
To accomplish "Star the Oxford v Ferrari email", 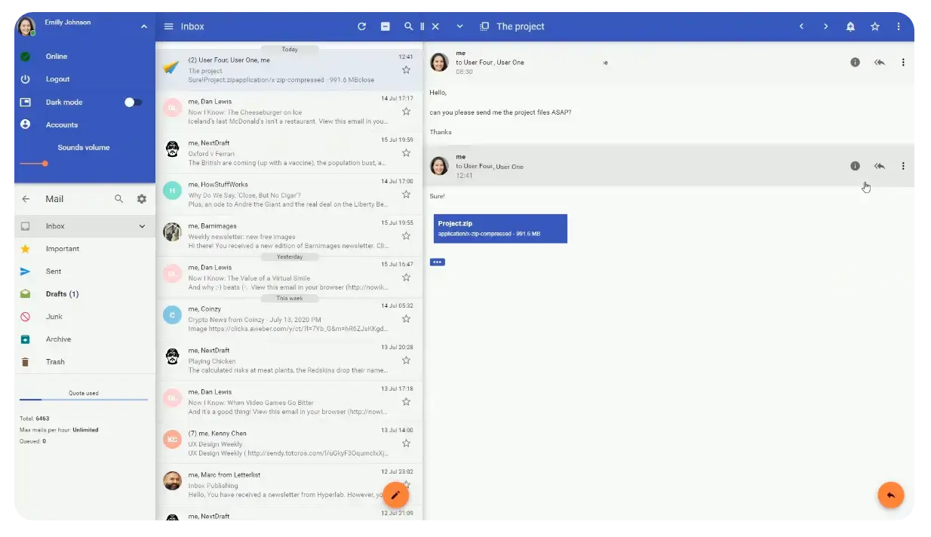I will [x=406, y=152].
